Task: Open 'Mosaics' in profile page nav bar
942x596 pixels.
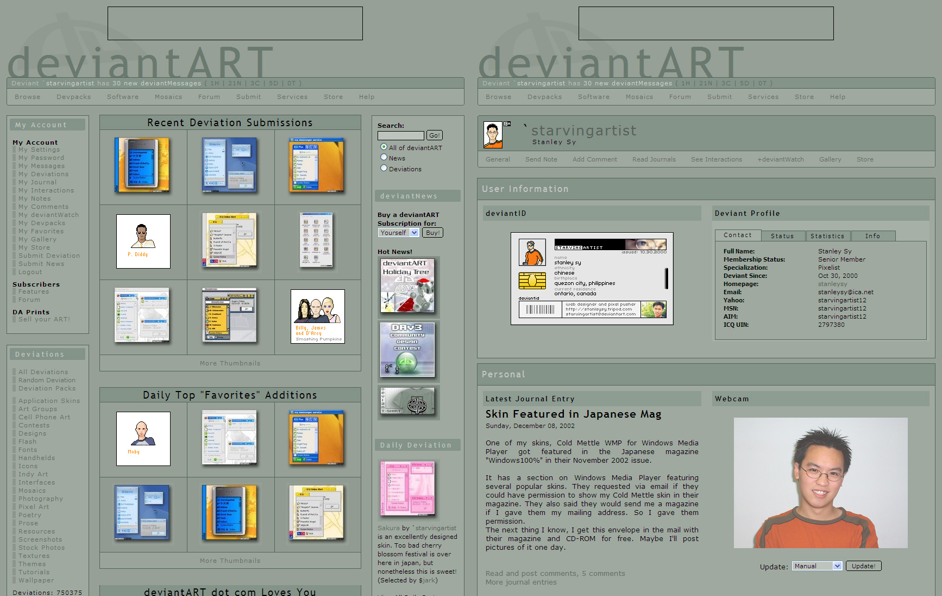Action: tap(639, 97)
